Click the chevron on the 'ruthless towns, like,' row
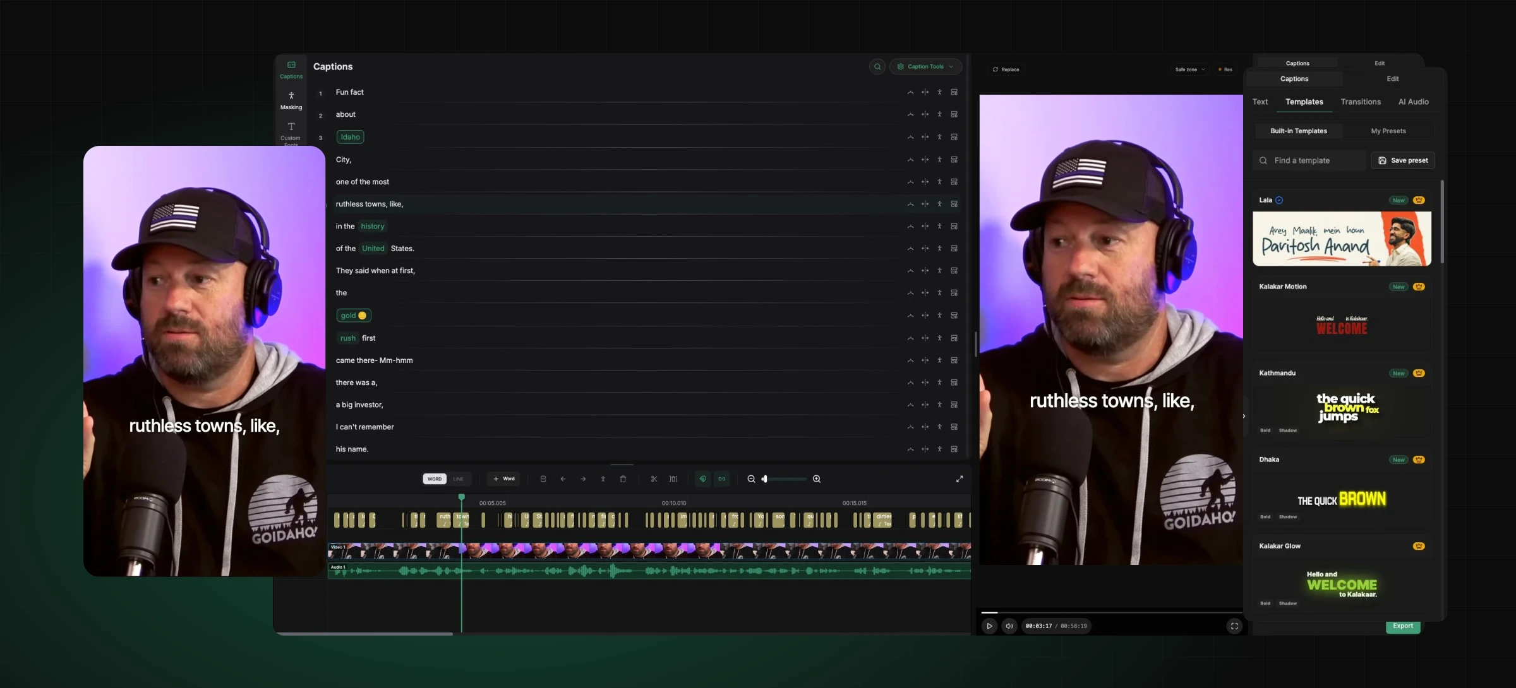This screenshot has height=688, width=1516. (910, 205)
